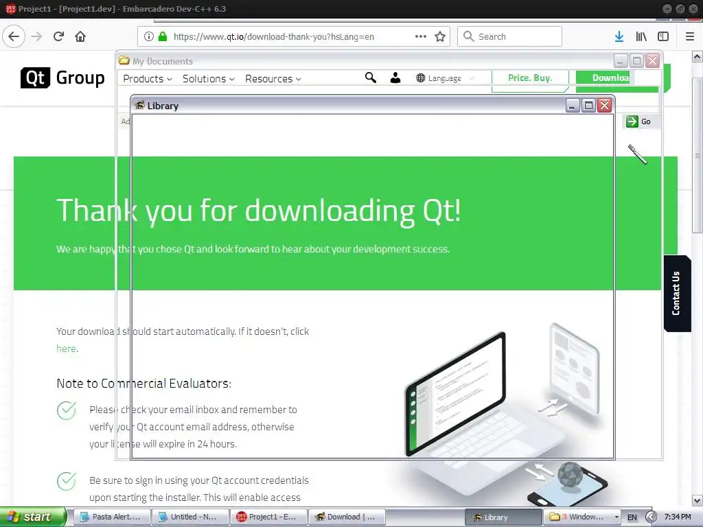
Task: Minimize the My Documents window
Action: (621, 60)
